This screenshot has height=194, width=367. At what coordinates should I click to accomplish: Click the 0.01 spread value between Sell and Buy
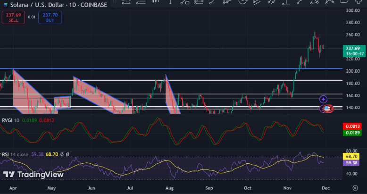click(x=32, y=17)
